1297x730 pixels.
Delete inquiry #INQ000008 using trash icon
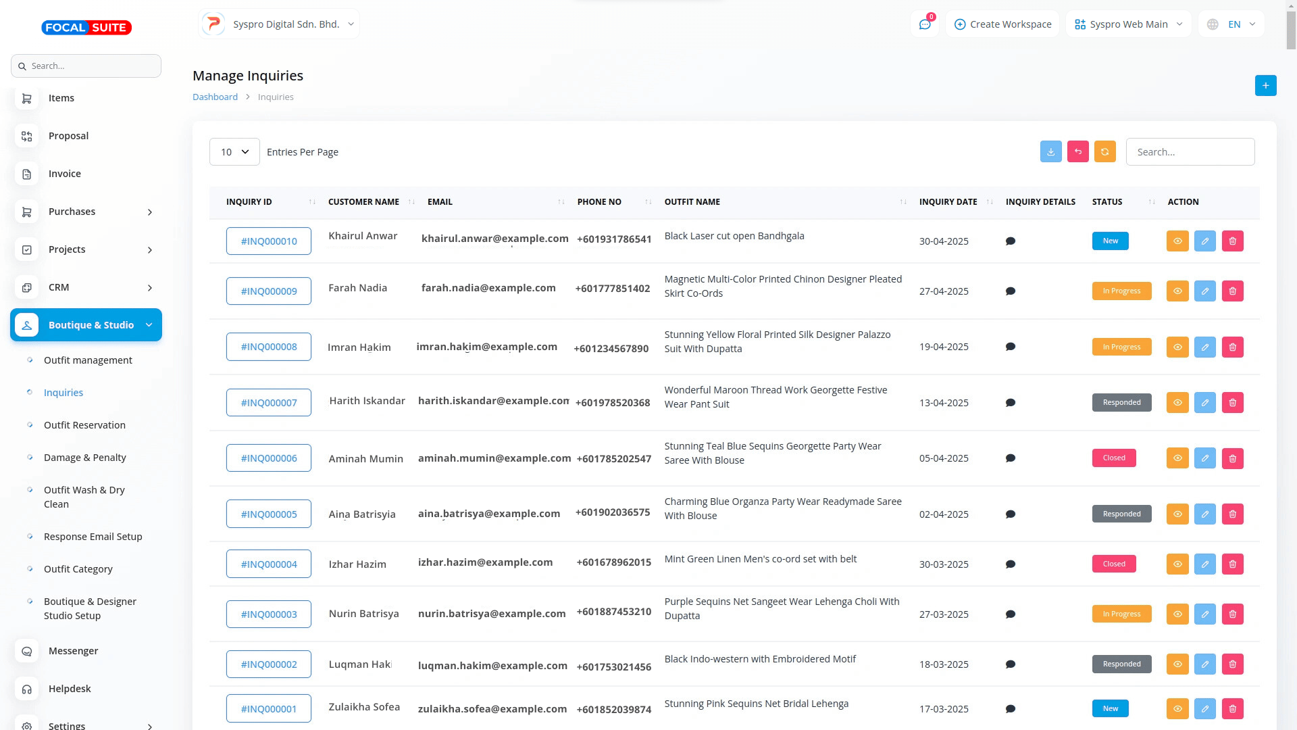(x=1232, y=347)
